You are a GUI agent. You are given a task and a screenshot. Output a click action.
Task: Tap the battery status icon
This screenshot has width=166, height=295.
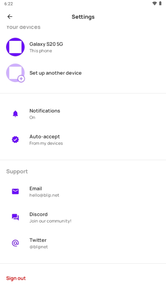point(160,3)
